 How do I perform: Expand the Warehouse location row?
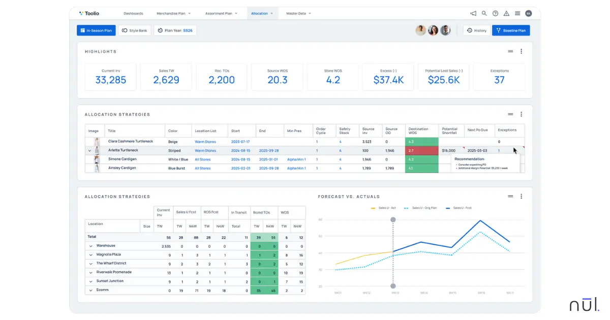pyautogui.click(x=90, y=246)
